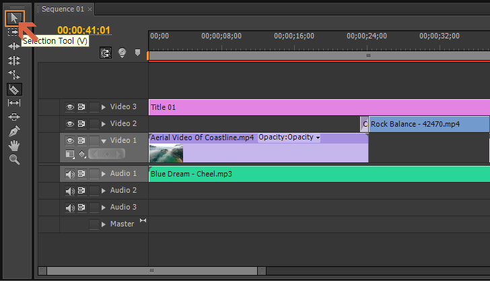Click time ruler at 00;00;16;00
This screenshot has width=490, height=281.
point(294,36)
